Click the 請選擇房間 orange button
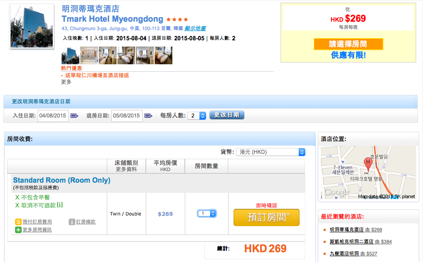 (x=348, y=44)
